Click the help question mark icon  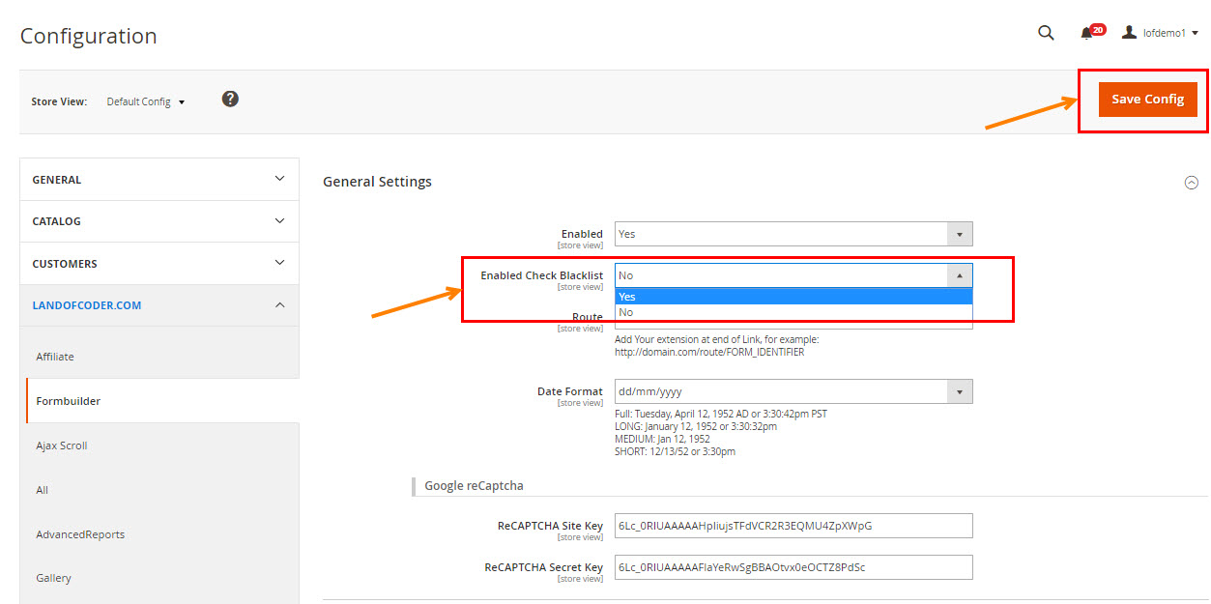[230, 99]
